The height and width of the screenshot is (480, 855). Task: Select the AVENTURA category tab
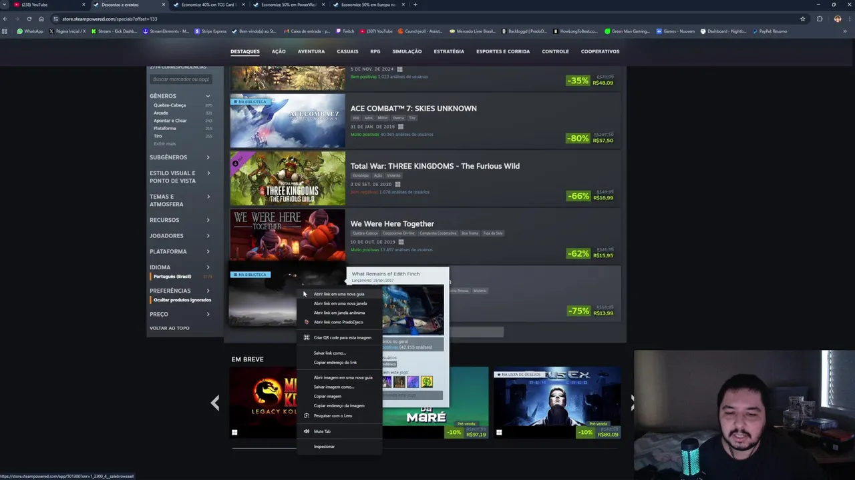coord(311,51)
